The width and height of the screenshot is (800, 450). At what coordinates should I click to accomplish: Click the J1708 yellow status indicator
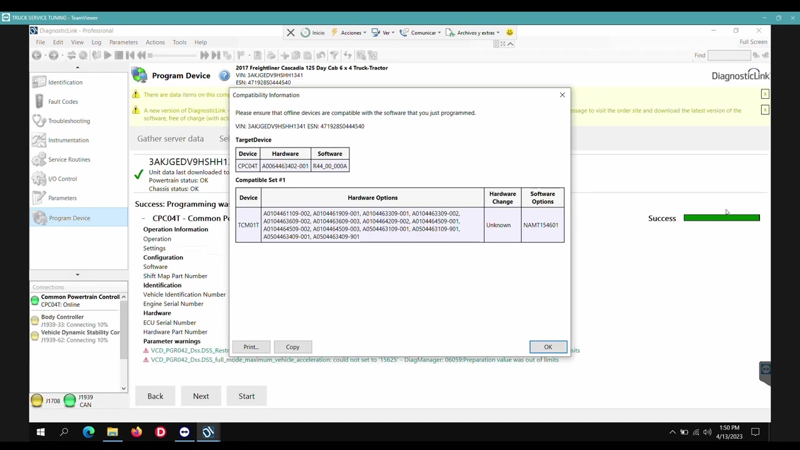(37, 401)
